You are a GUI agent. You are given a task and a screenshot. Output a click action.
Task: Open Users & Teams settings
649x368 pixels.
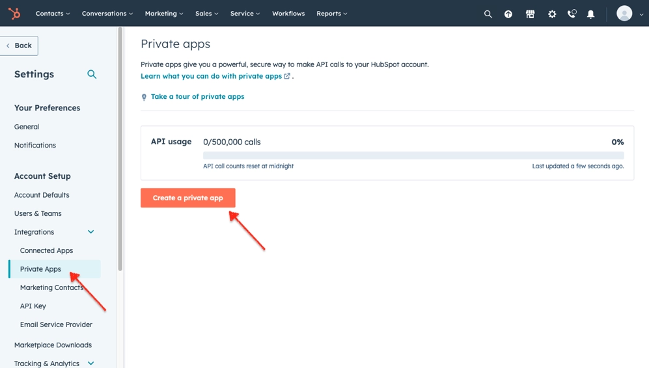[x=38, y=213]
